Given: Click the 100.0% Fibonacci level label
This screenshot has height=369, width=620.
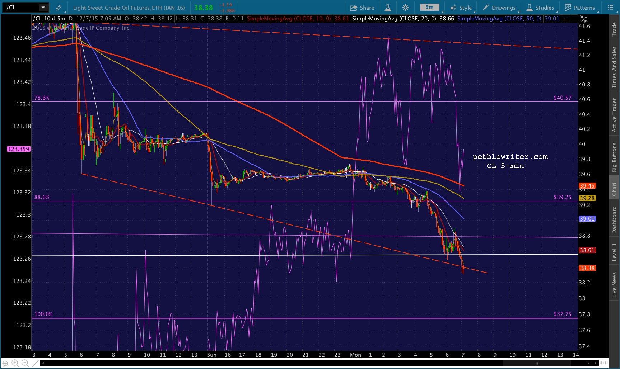Looking at the screenshot, I should [43, 314].
